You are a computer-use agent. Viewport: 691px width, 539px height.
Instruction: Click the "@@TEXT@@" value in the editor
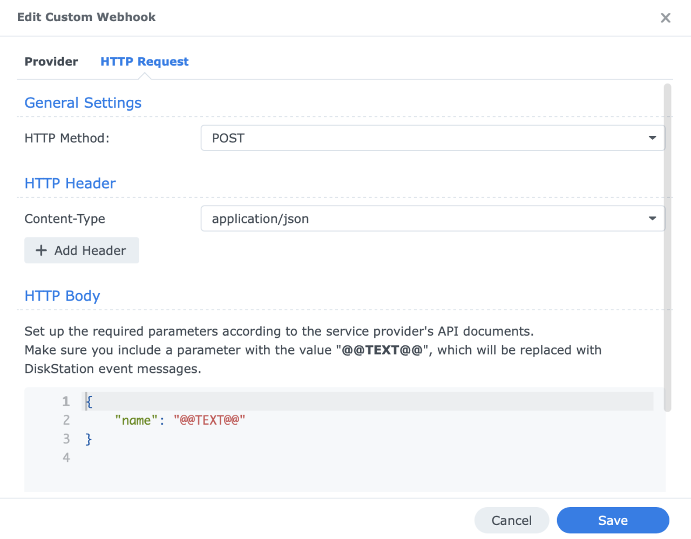click(x=209, y=420)
